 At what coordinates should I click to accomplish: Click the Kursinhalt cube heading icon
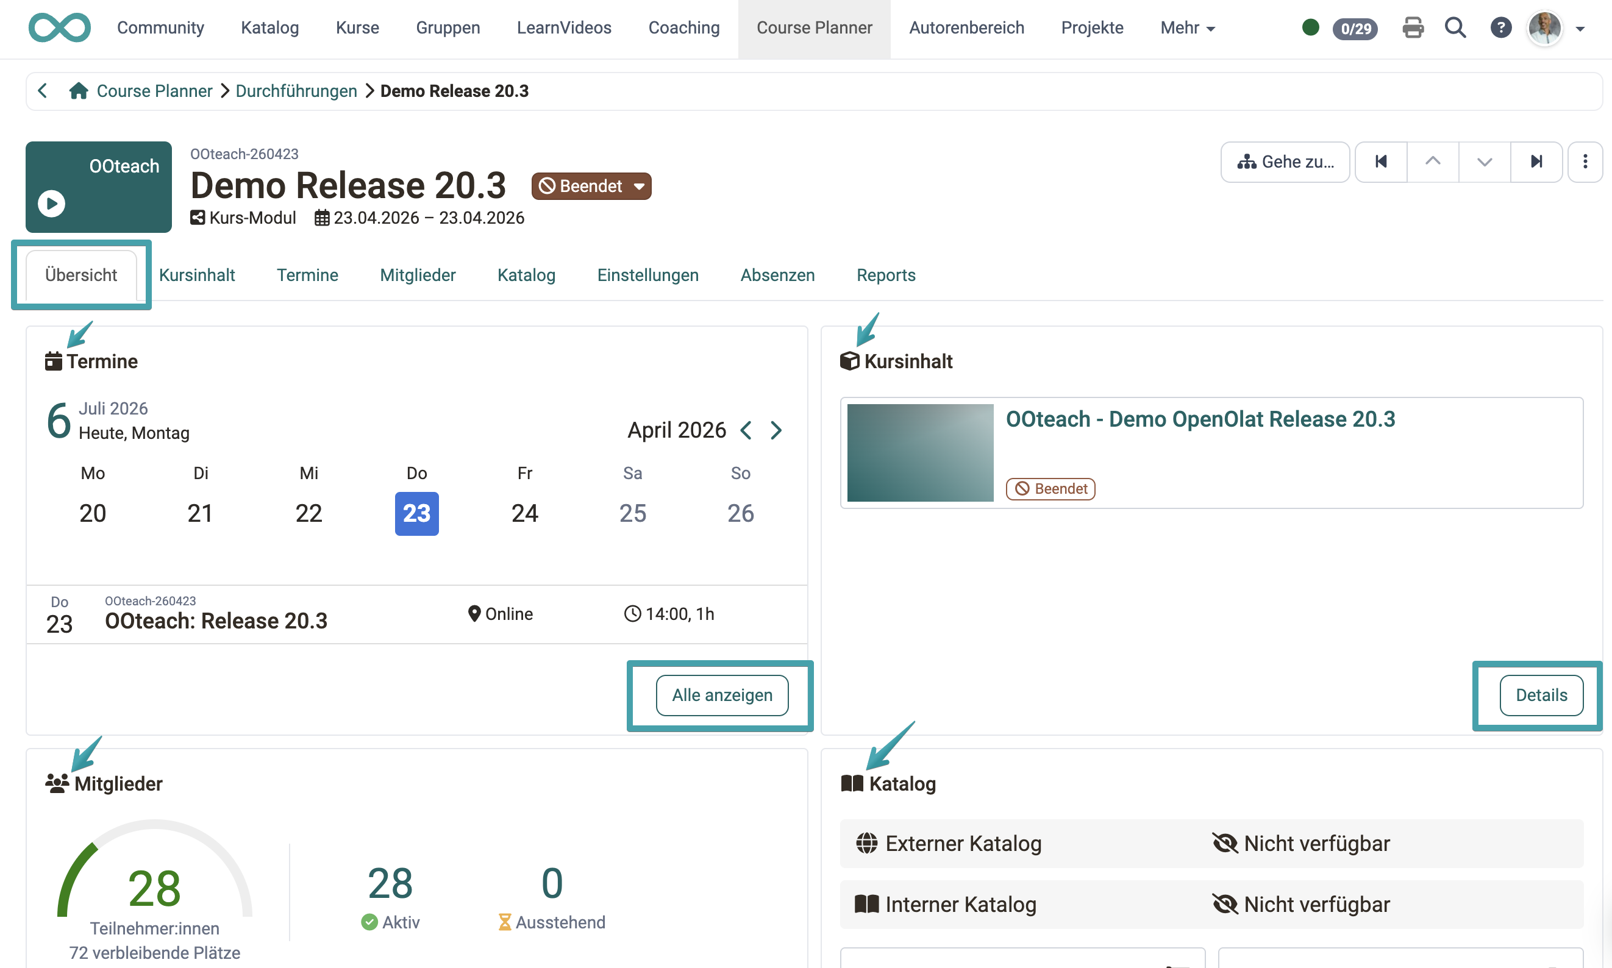pos(849,361)
